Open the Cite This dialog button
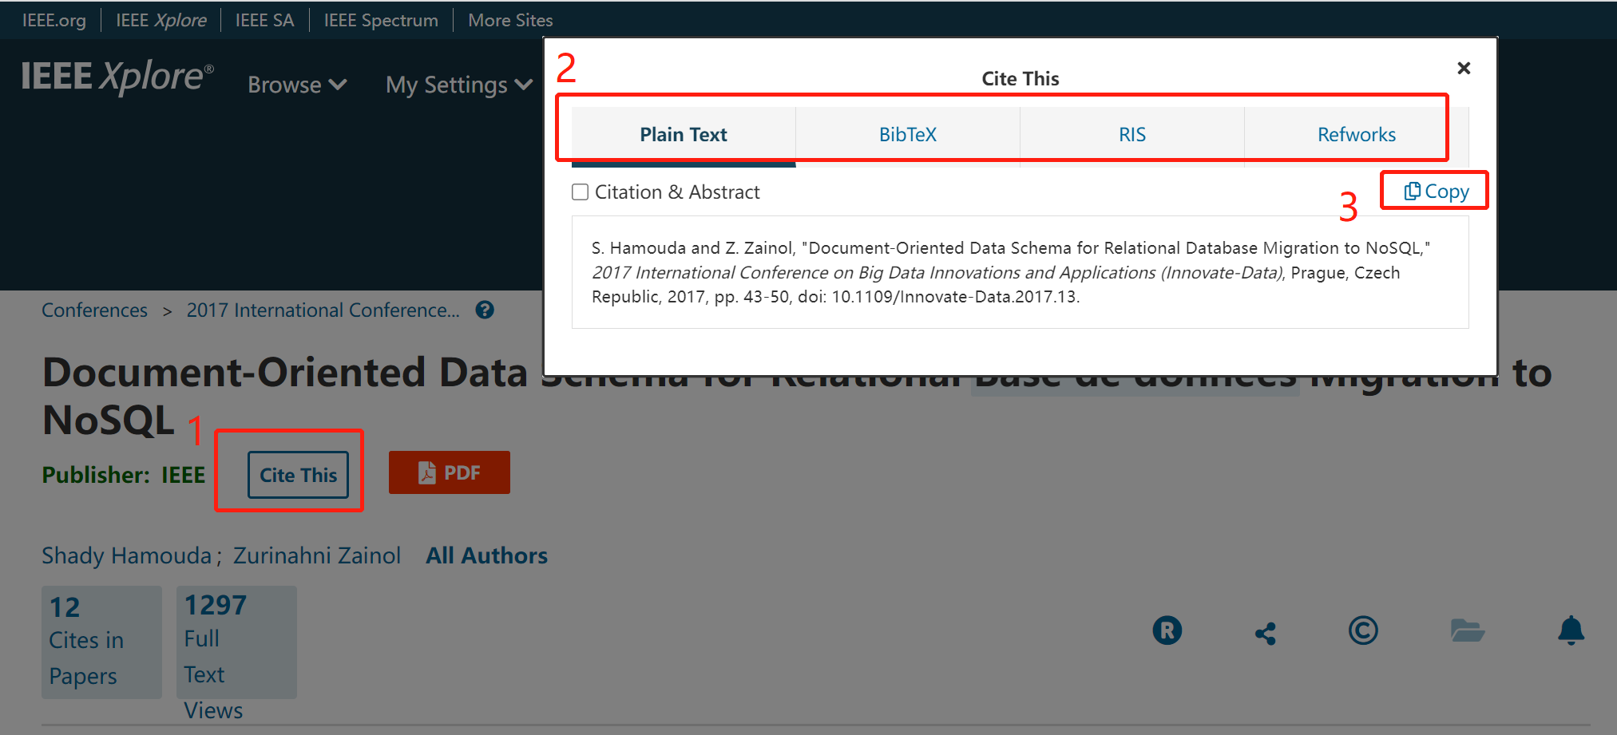Screen dimensions: 1617x735 click(297, 474)
